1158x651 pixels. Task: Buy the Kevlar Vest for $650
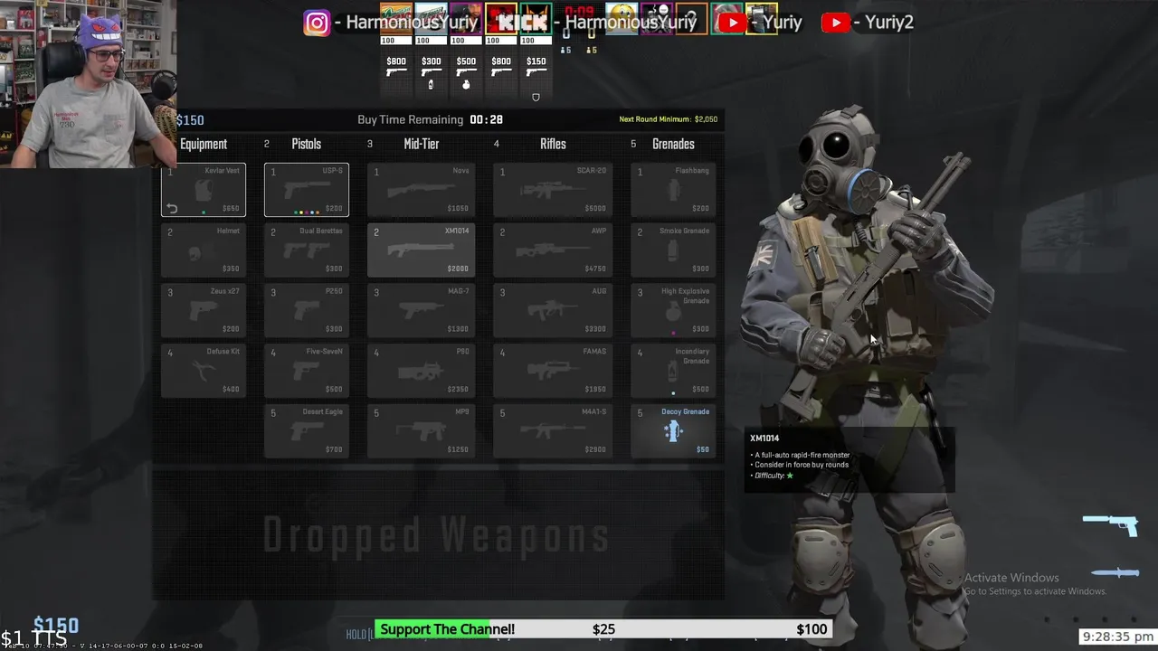point(204,190)
